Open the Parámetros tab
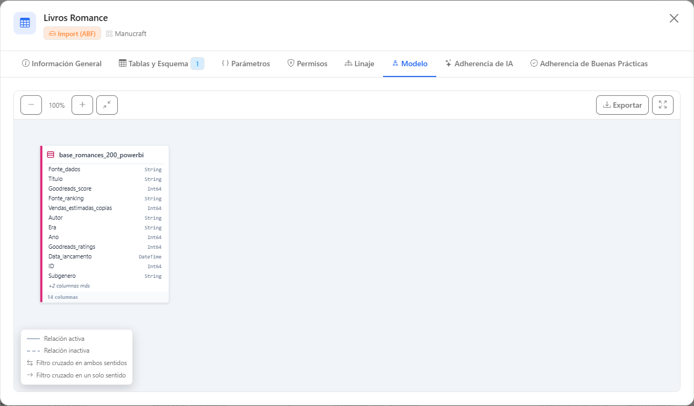Viewport: 694px width, 406px height. click(x=246, y=64)
